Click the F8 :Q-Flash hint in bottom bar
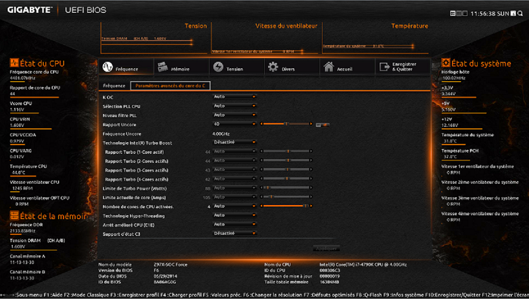The image size is (529, 299). 370,295
